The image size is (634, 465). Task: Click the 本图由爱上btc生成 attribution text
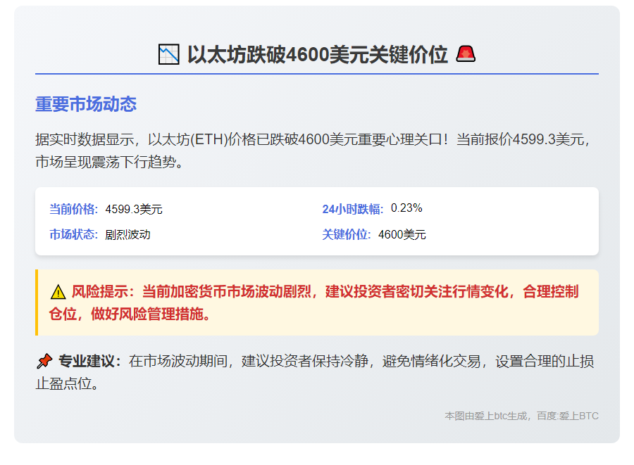(487, 416)
